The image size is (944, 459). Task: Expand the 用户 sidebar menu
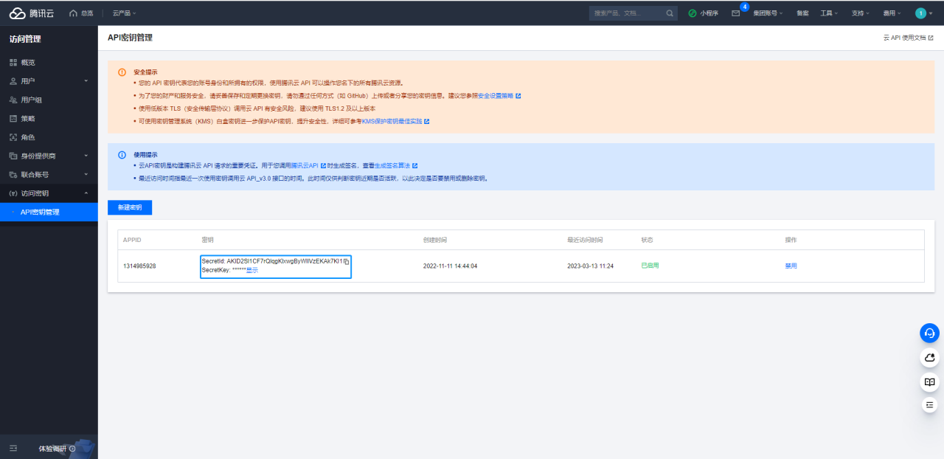(x=49, y=81)
